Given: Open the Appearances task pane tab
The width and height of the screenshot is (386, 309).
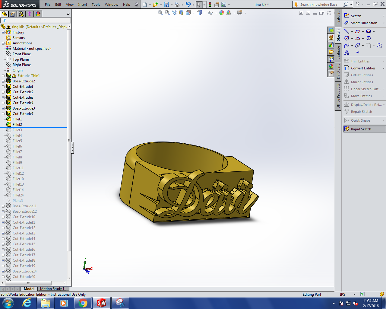Looking at the screenshot, I should pos(331,67).
